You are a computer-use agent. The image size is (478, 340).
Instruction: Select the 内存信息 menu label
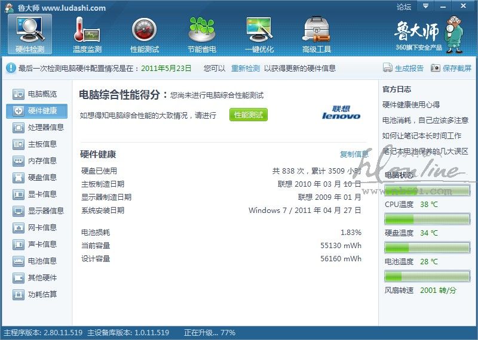point(42,161)
